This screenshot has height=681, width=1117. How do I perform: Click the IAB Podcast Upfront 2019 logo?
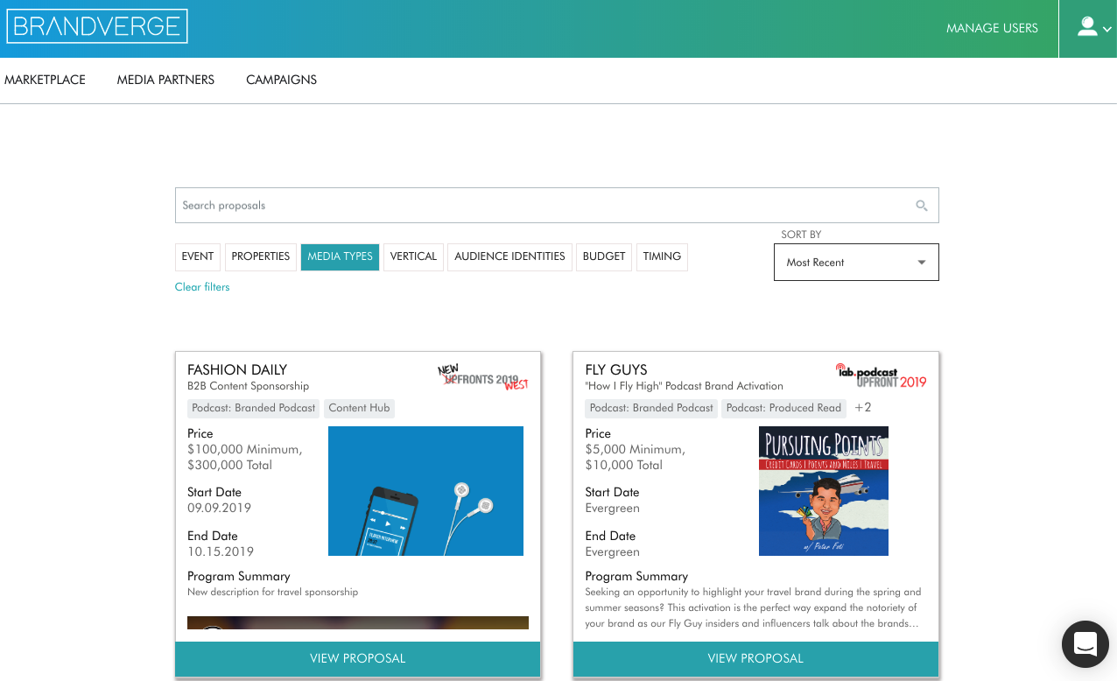tap(881, 376)
